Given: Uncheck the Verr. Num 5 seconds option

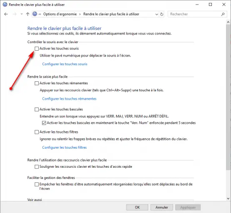Looking at the screenshot, I should pos(44,123).
